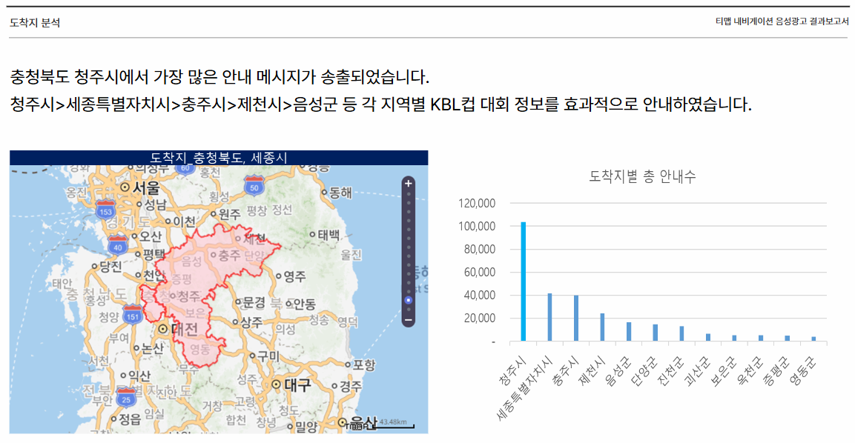Select the chart bar above 제천시

603,327
